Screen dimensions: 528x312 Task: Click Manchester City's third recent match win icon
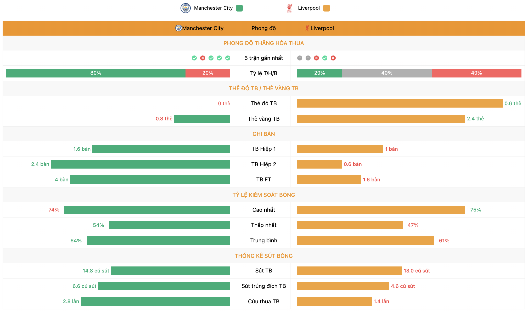coord(211,58)
